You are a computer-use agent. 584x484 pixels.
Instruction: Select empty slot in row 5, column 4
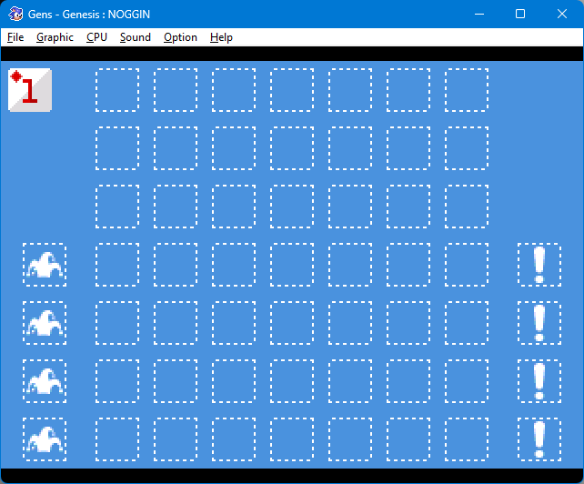pos(292,323)
